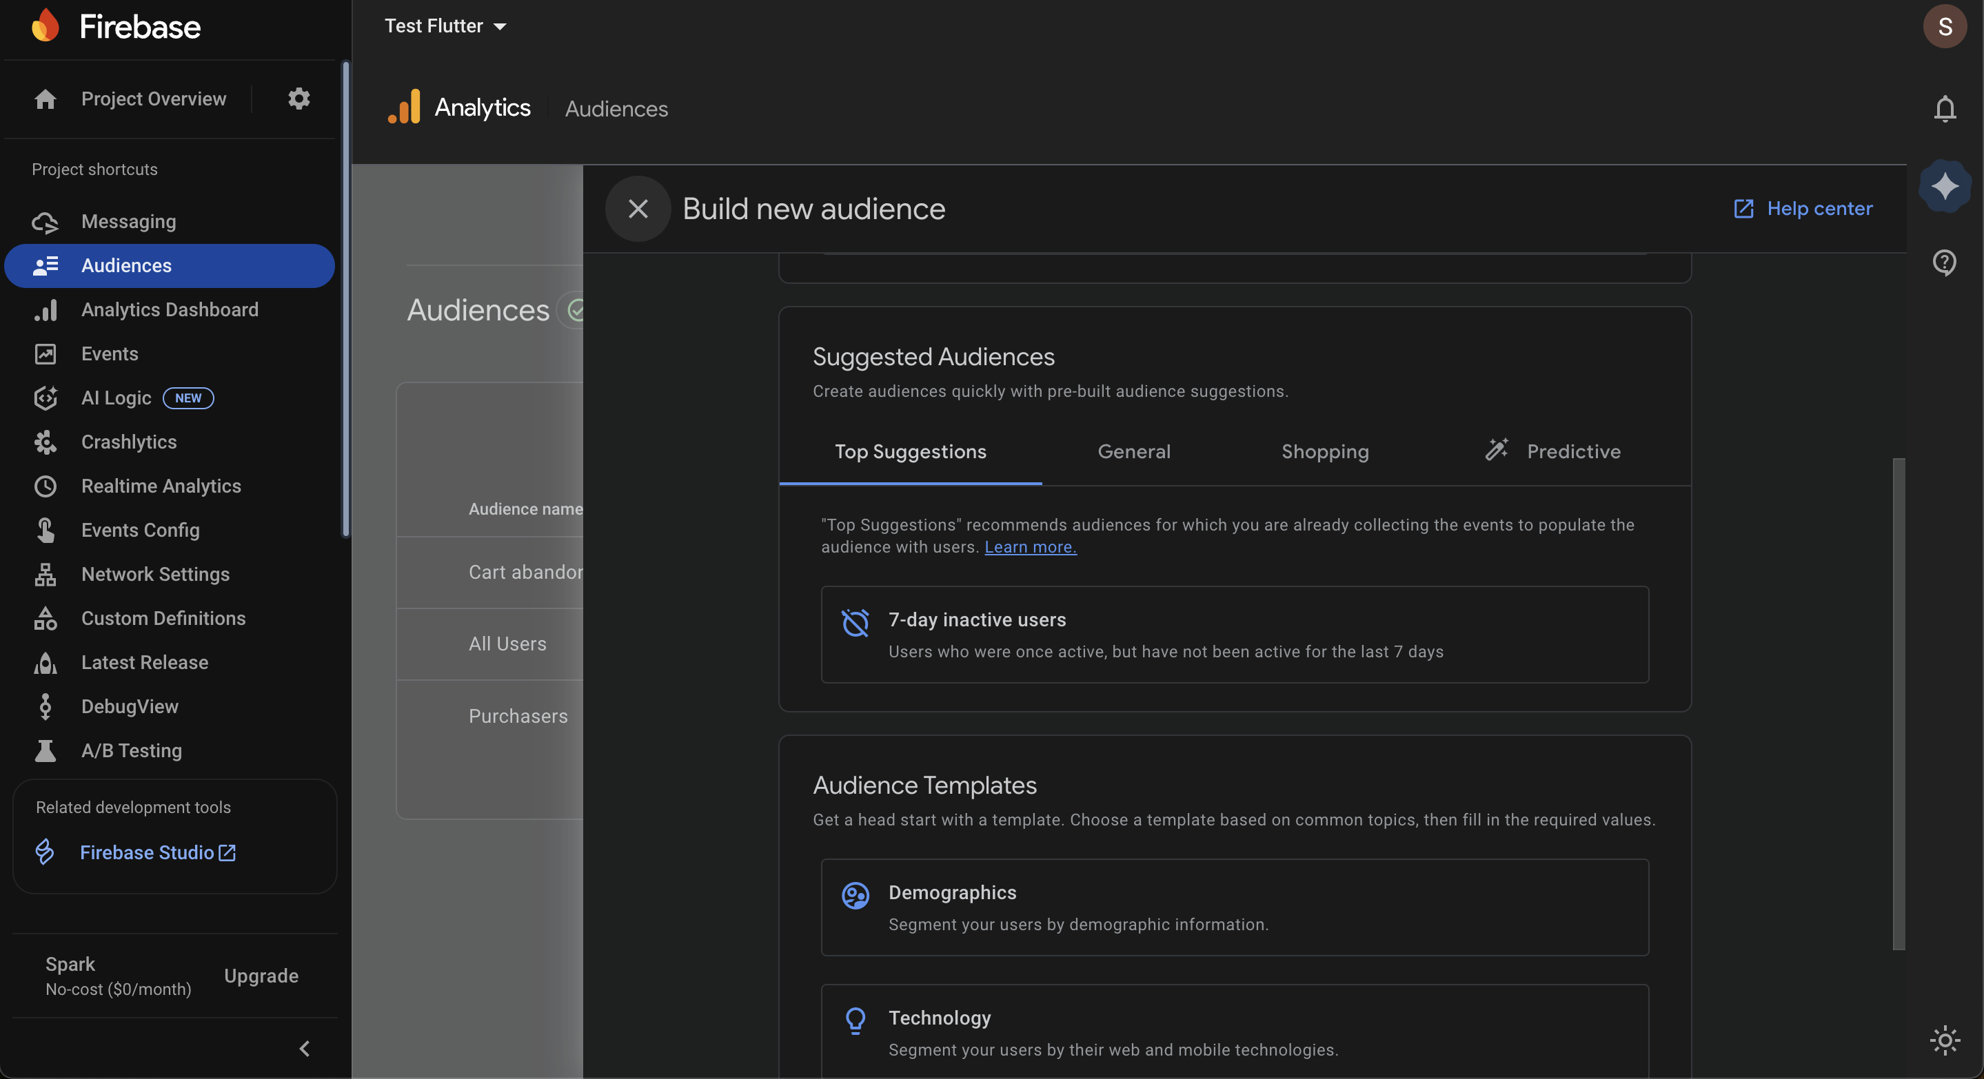Open Crashlytics in the sidebar

pos(129,442)
